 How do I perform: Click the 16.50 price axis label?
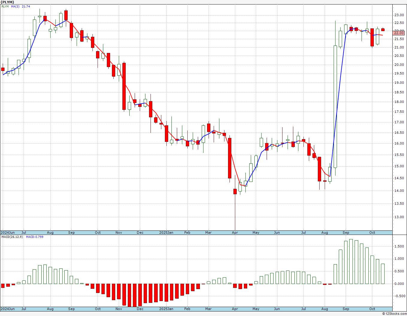399,133
